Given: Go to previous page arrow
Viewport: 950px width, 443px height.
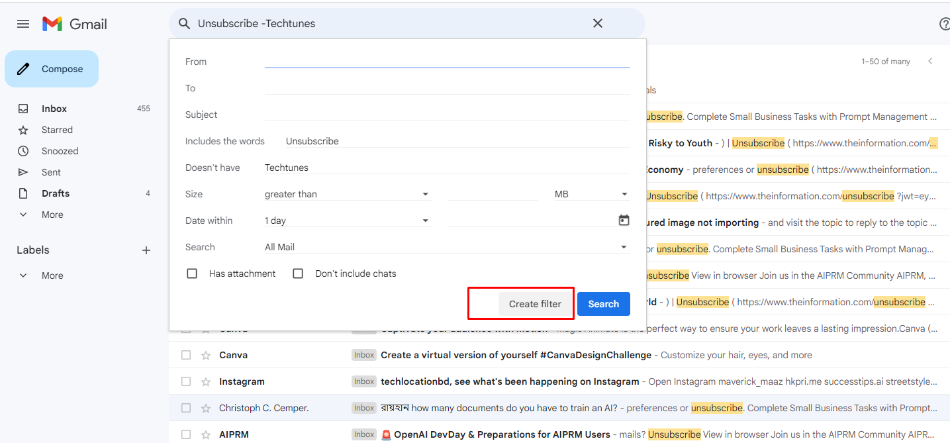Looking at the screenshot, I should pyautogui.click(x=930, y=62).
